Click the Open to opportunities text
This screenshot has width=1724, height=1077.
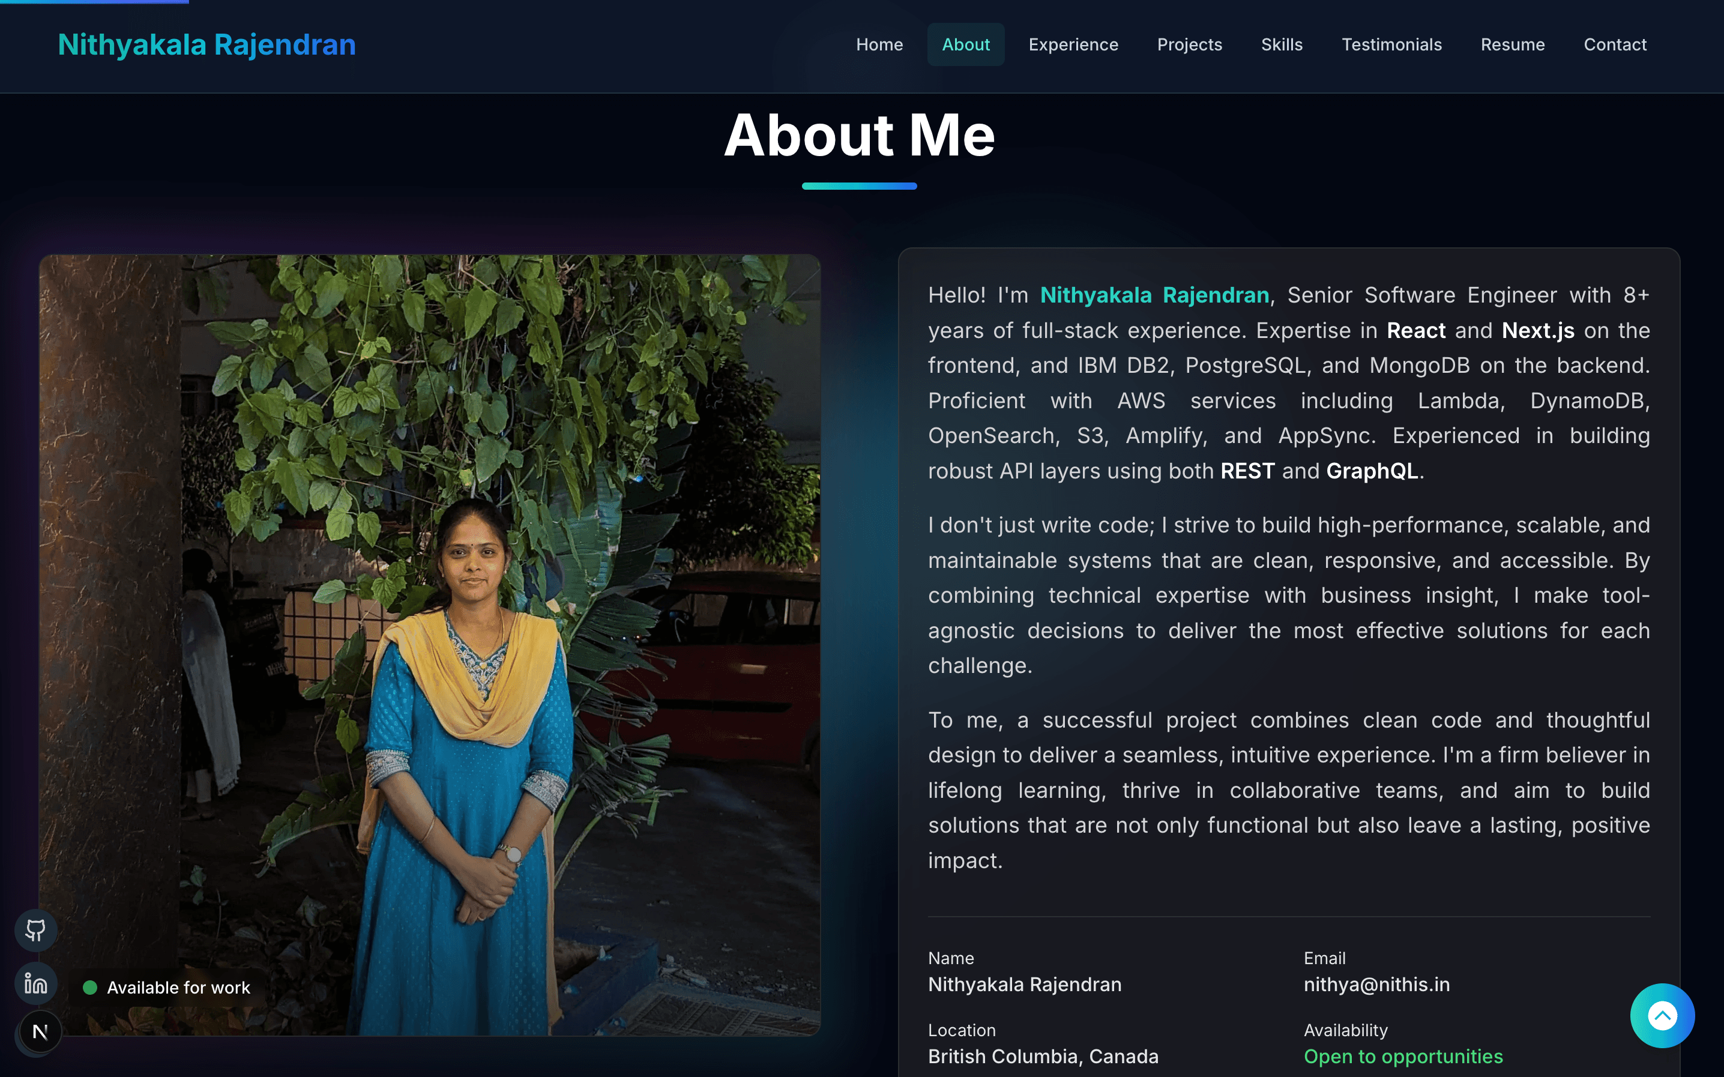[1403, 1057]
